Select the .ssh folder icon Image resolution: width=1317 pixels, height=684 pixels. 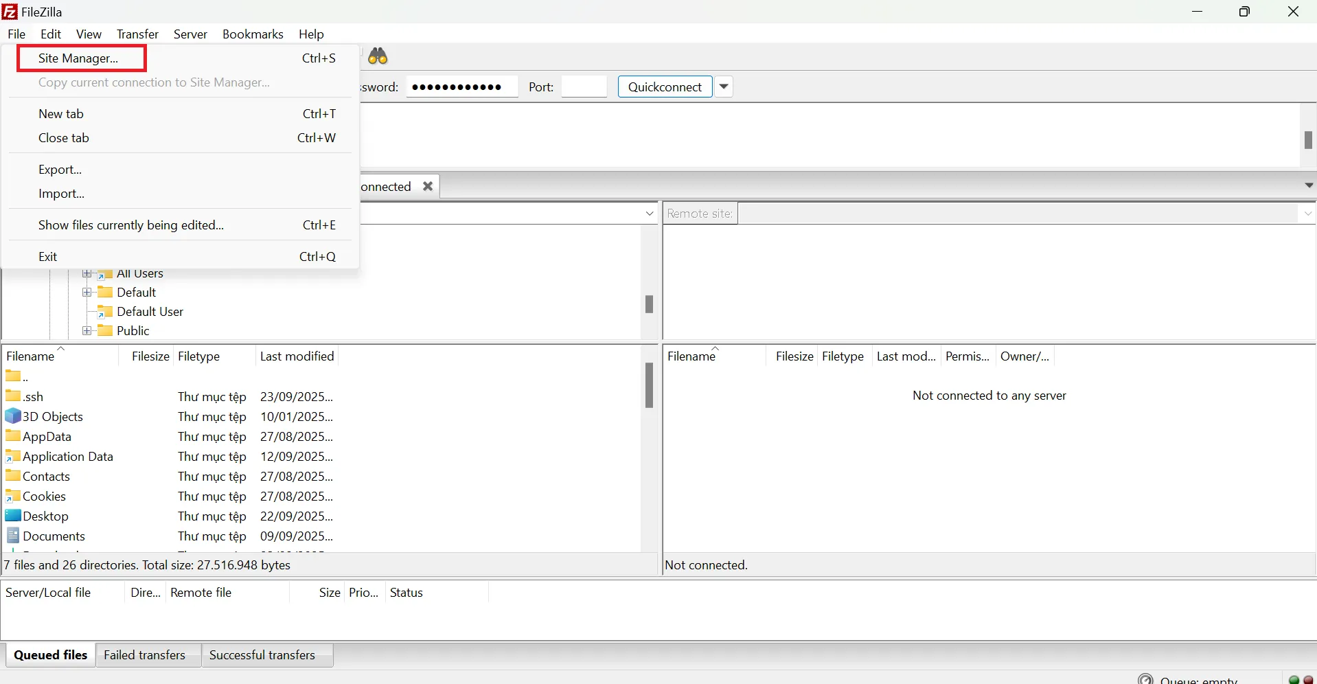[13, 396]
